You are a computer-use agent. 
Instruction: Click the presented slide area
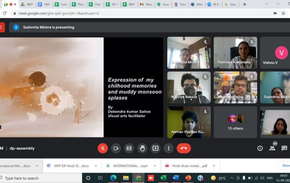coord(81,87)
